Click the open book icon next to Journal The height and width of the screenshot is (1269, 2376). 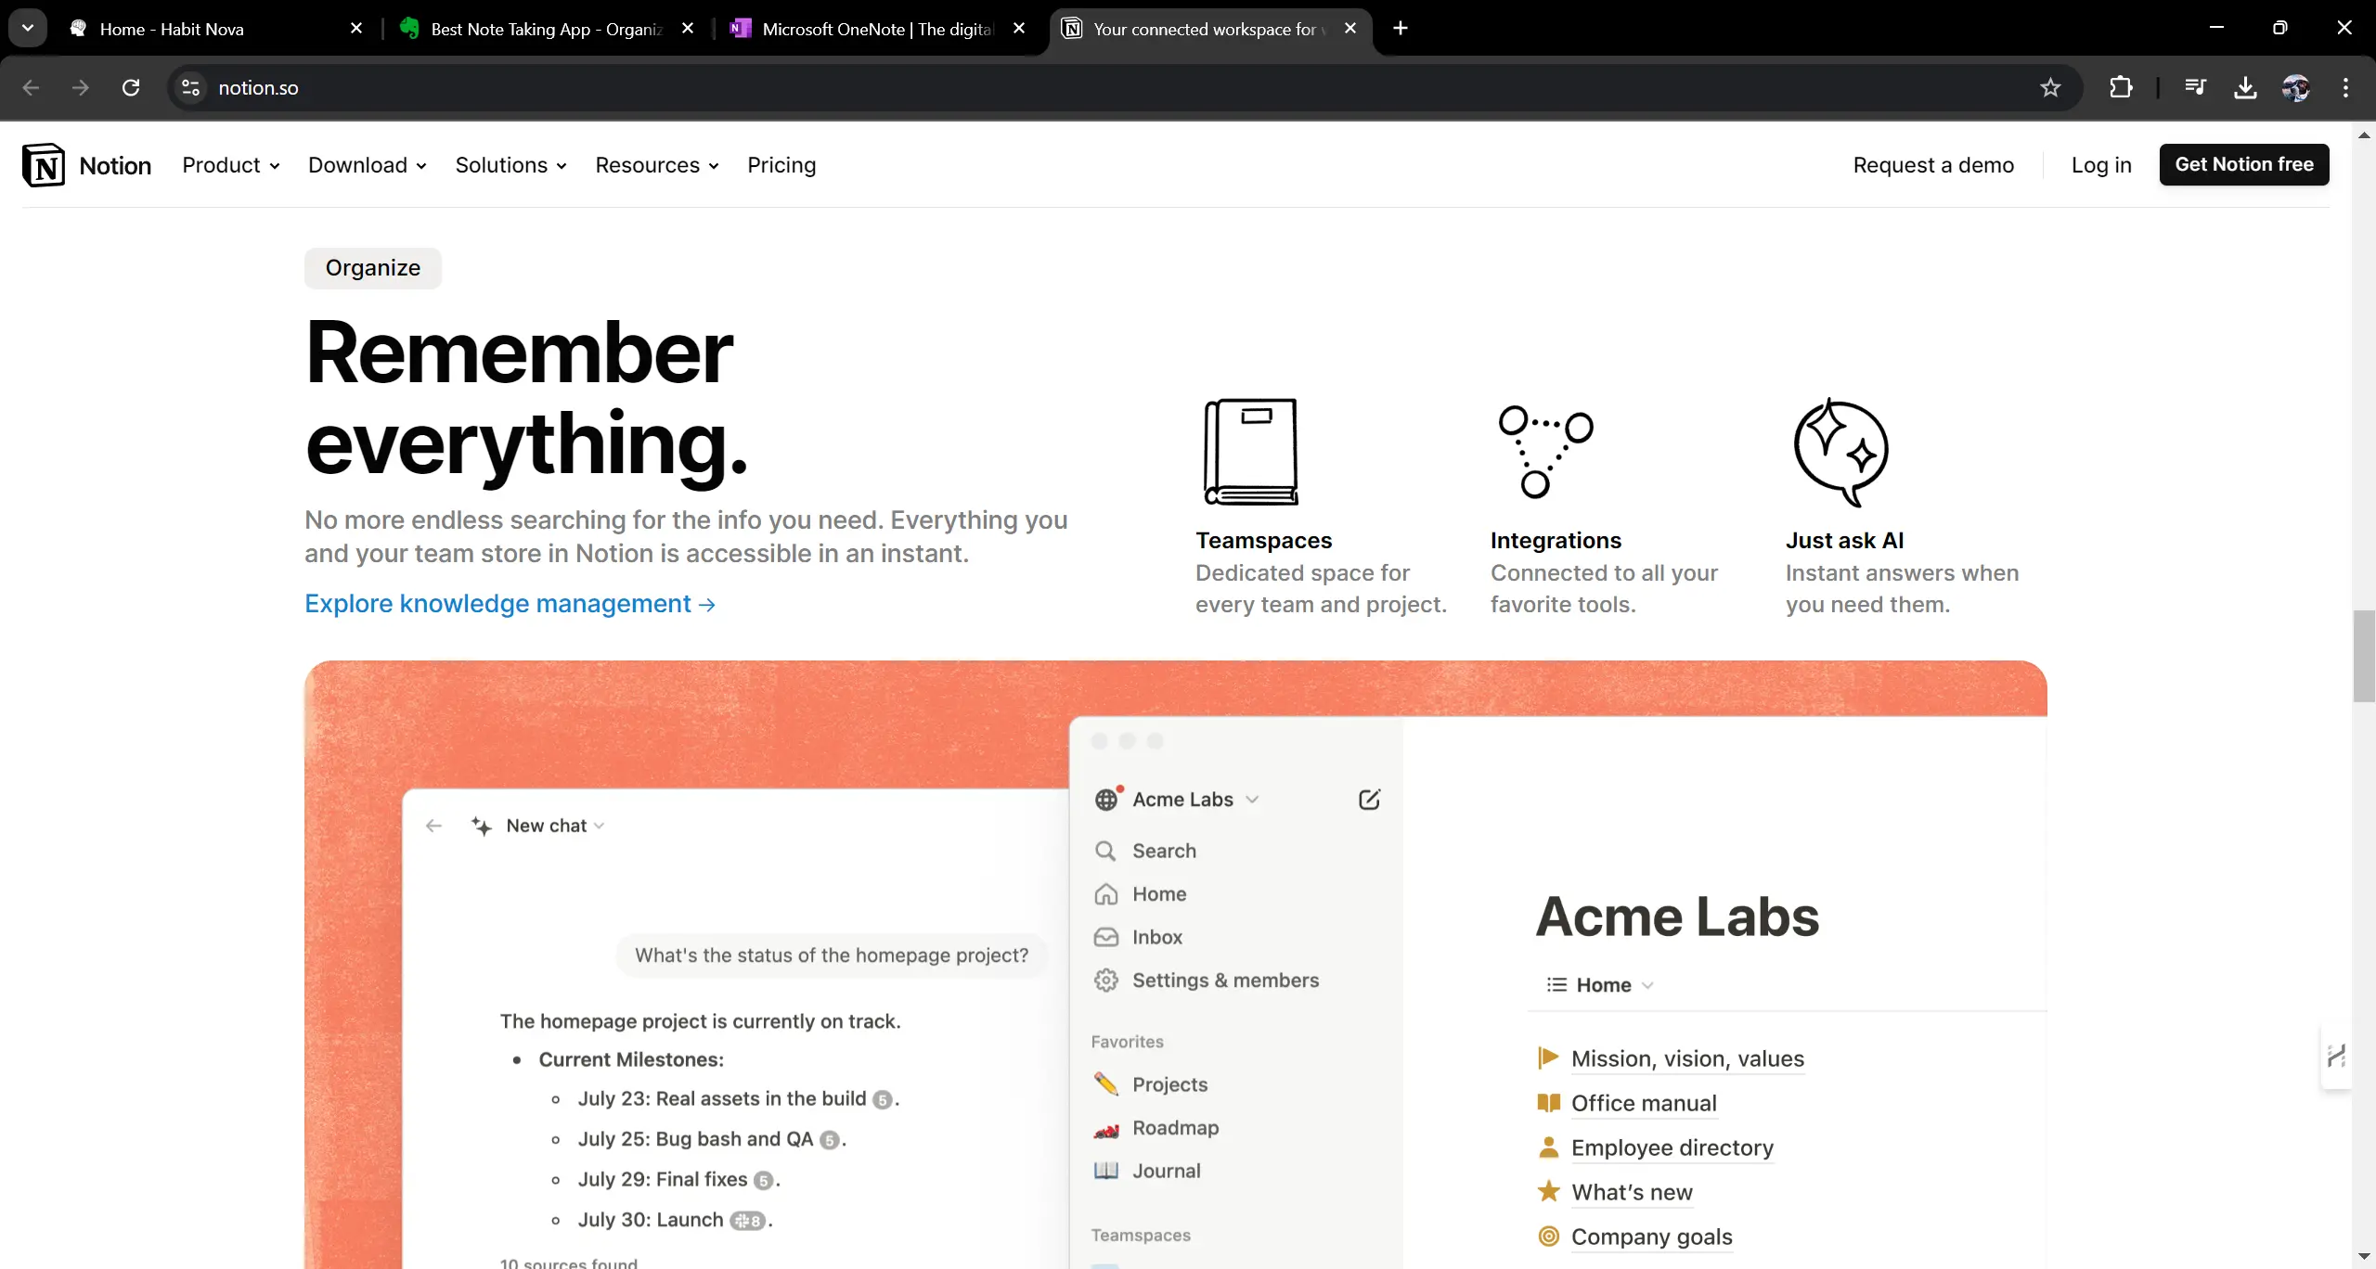(1105, 1171)
